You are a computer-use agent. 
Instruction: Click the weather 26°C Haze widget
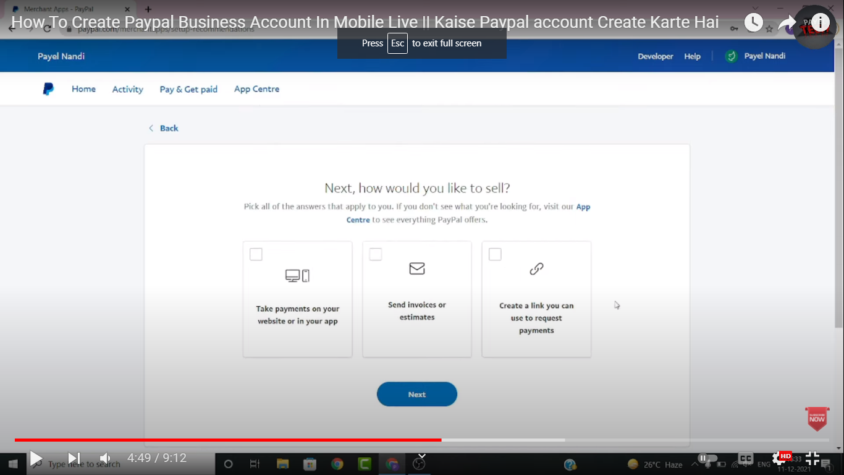click(x=655, y=464)
